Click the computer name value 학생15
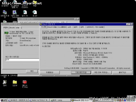This screenshot has width=136, height=102. tap(85, 51)
